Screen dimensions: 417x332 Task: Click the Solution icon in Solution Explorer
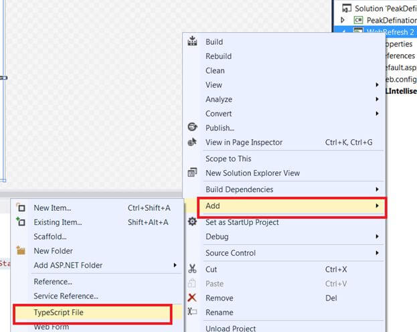point(347,8)
